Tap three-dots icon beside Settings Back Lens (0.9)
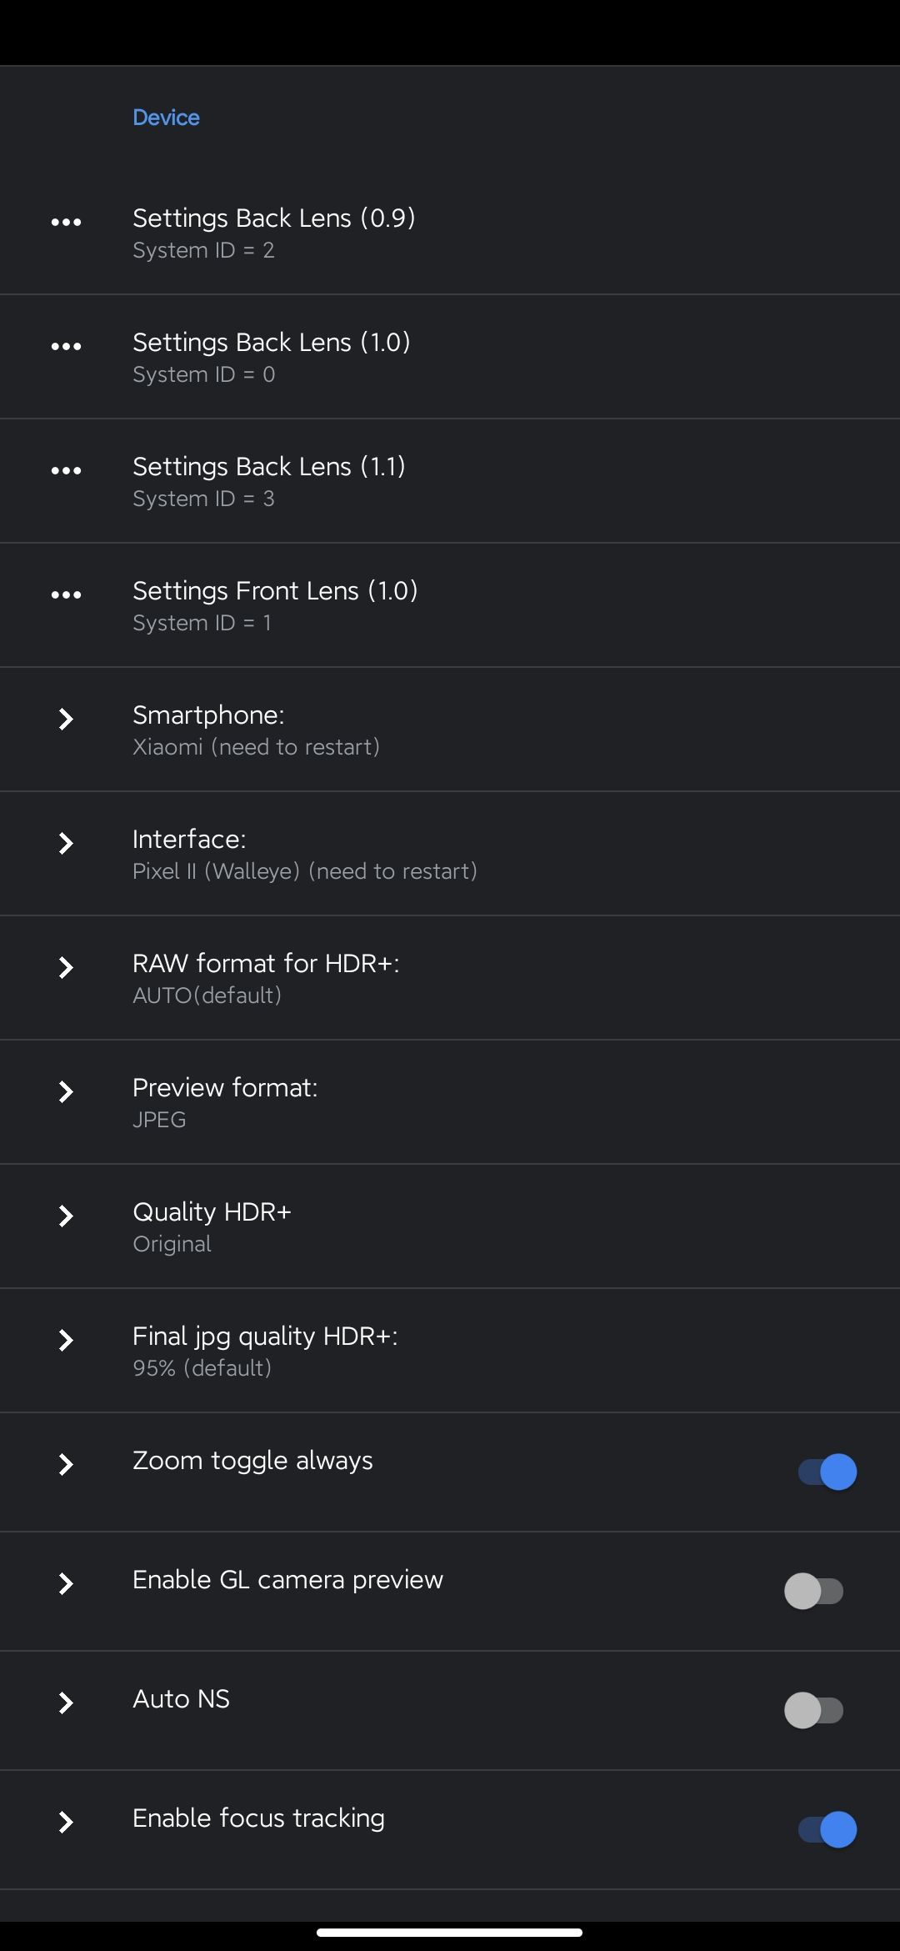Image resolution: width=900 pixels, height=1951 pixels. pyautogui.click(x=66, y=222)
